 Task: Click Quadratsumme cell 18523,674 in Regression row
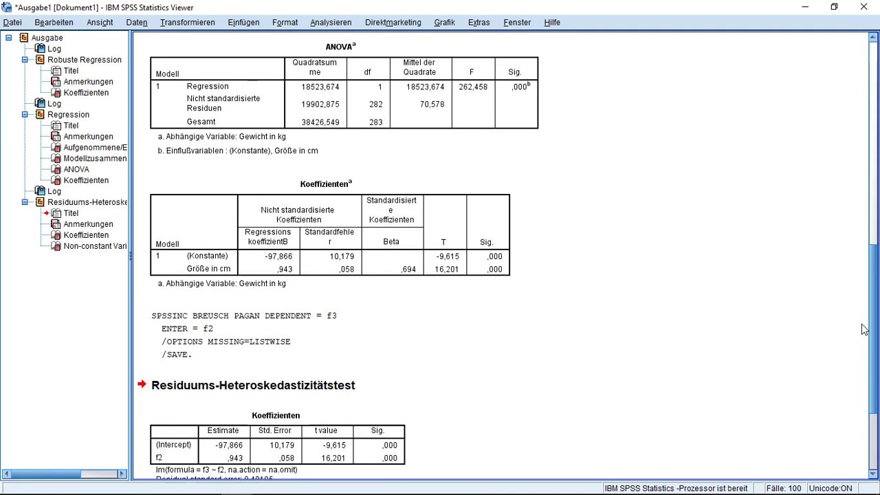click(x=320, y=87)
